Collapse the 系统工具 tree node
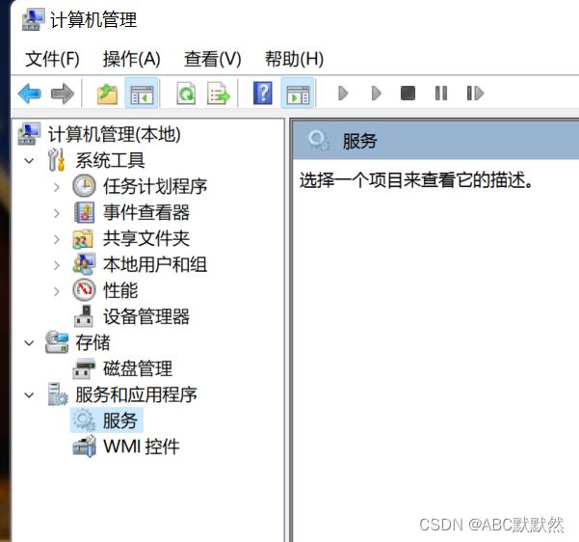 [29, 160]
